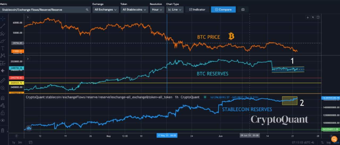Click the search icon in Metric field
The height and width of the screenshot is (145, 340).
[x=87, y=10]
